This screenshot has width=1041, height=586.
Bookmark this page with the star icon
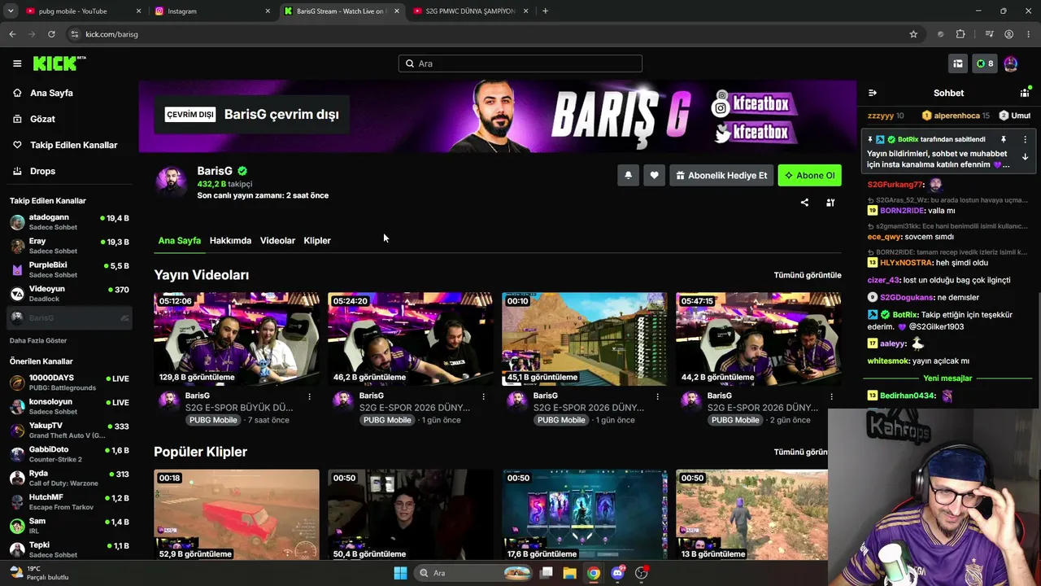pos(913,34)
